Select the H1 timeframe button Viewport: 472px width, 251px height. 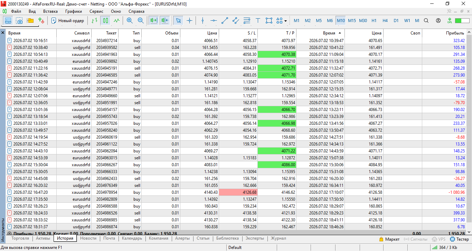374,21
